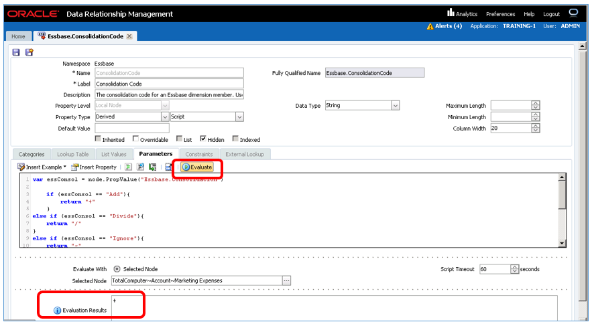
Task: Open the Selected Node browse ellipsis button
Action: coord(286,280)
